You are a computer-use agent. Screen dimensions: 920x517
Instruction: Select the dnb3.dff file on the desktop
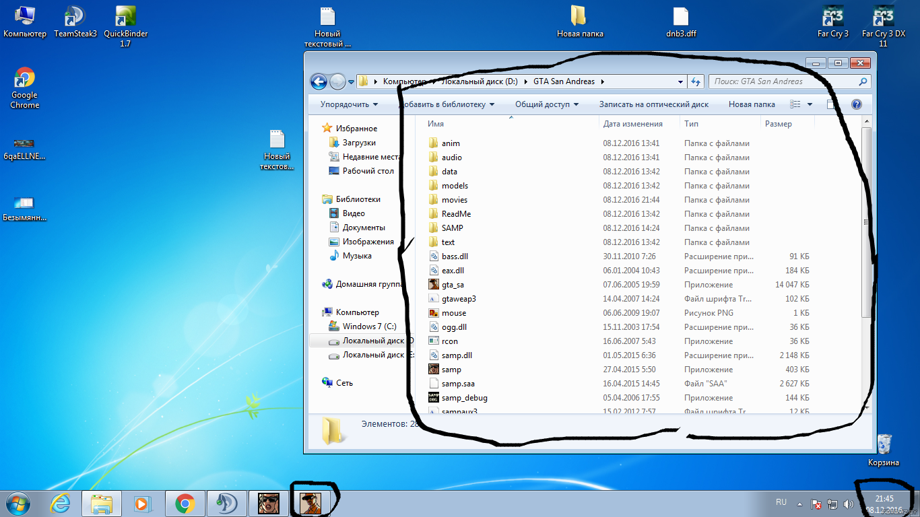point(681,22)
